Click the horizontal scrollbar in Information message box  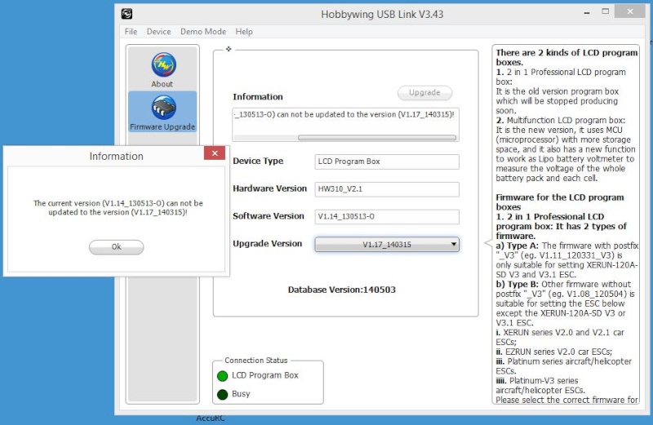(377, 137)
